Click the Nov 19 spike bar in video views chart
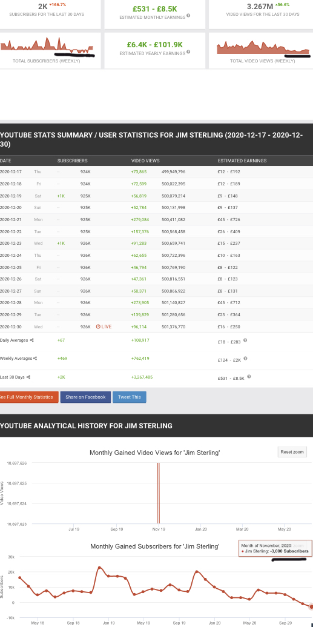 tap(158, 493)
